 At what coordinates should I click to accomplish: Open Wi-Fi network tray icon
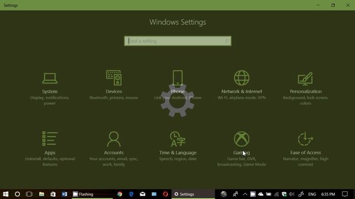point(276,194)
